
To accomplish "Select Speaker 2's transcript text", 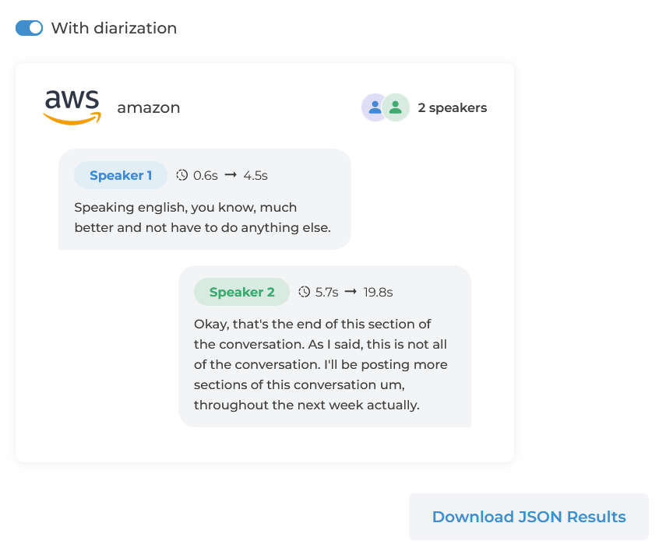I will click(319, 364).
